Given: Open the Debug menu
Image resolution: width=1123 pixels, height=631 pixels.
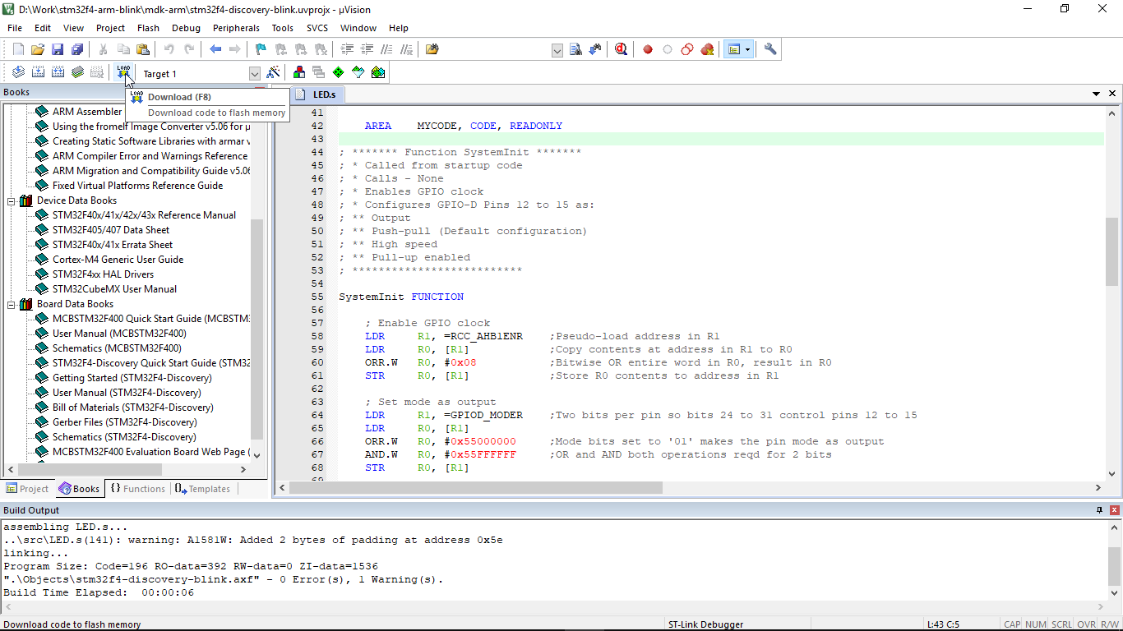Looking at the screenshot, I should point(186,28).
